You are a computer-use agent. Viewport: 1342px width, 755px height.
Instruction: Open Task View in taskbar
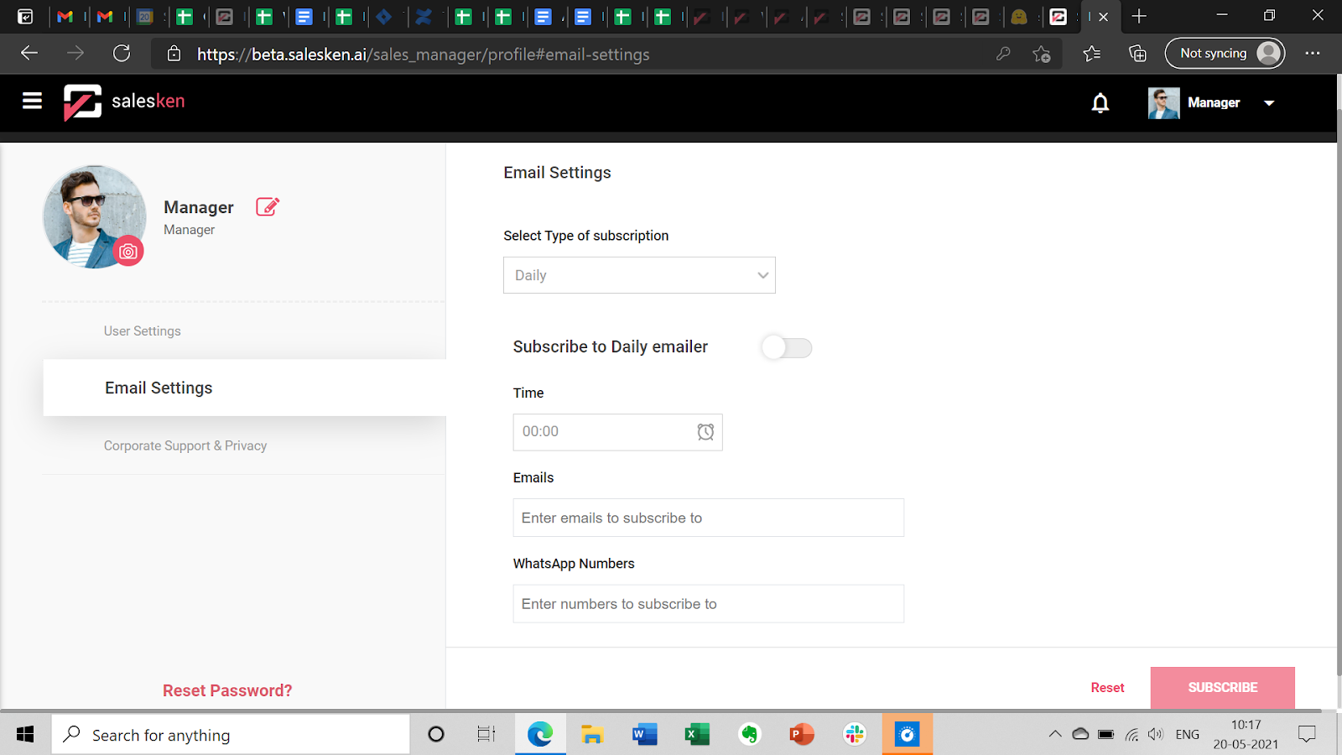(x=486, y=735)
